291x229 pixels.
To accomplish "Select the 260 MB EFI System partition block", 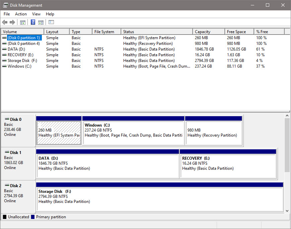I will coord(59,131).
